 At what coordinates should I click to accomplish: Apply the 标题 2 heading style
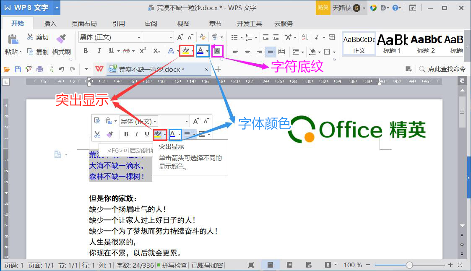click(x=426, y=44)
